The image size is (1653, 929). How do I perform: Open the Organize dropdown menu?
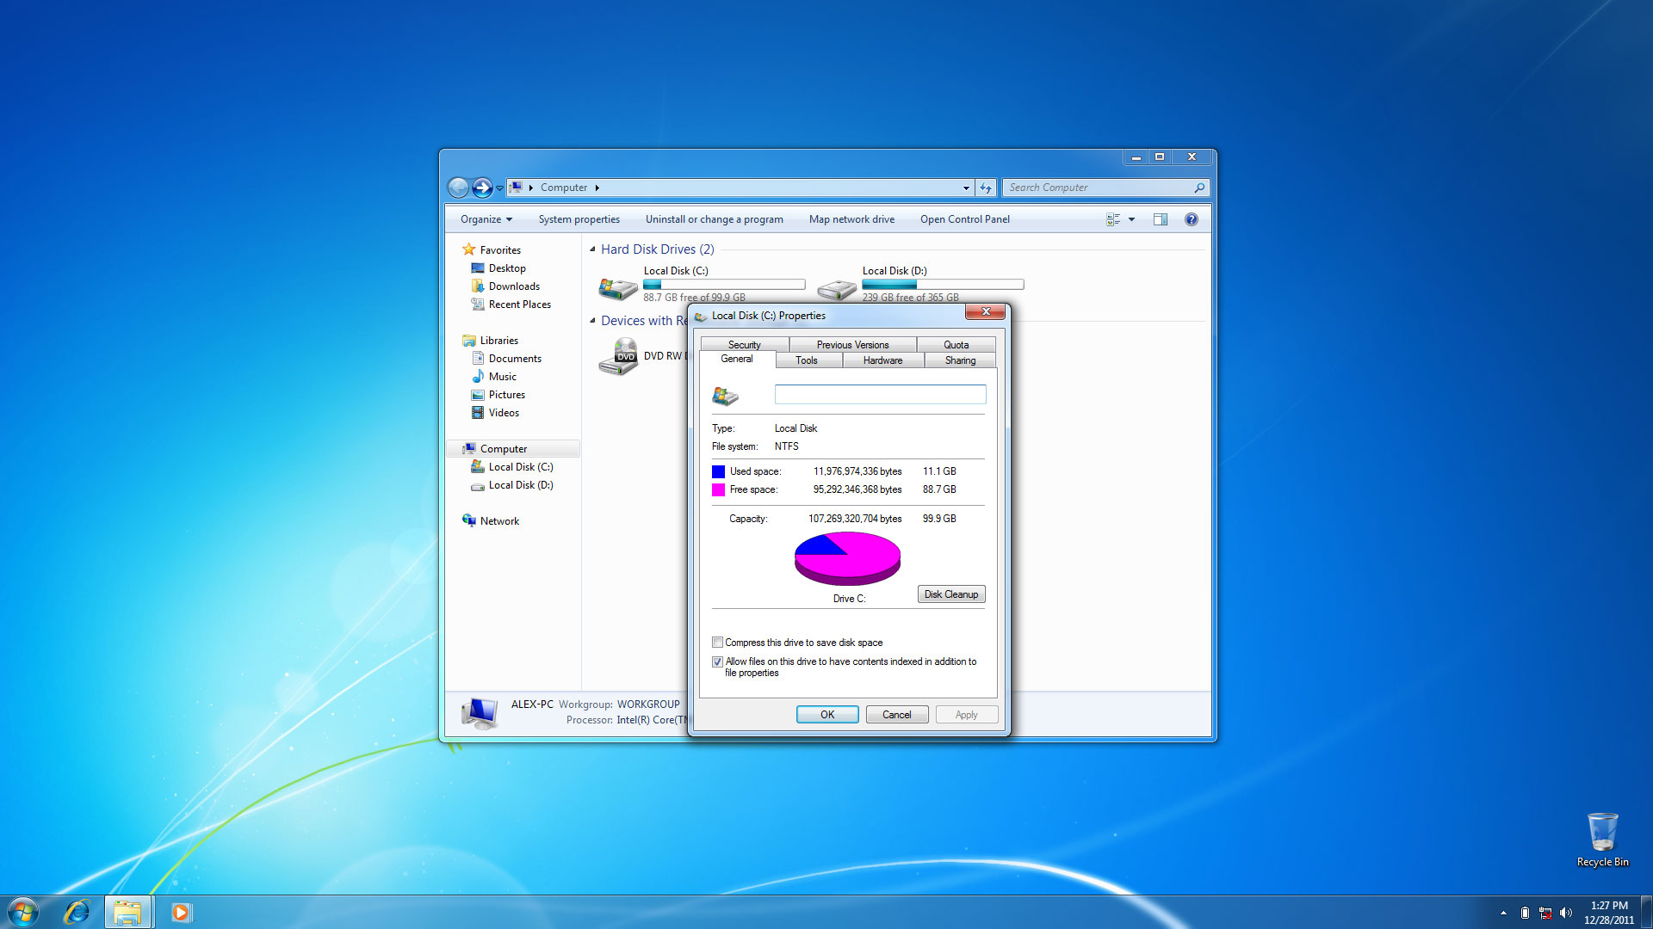click(x=486, y=219)
